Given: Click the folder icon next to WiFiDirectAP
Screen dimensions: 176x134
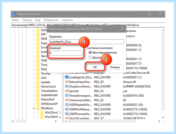Looking at the screenshot, I should 38,104.
